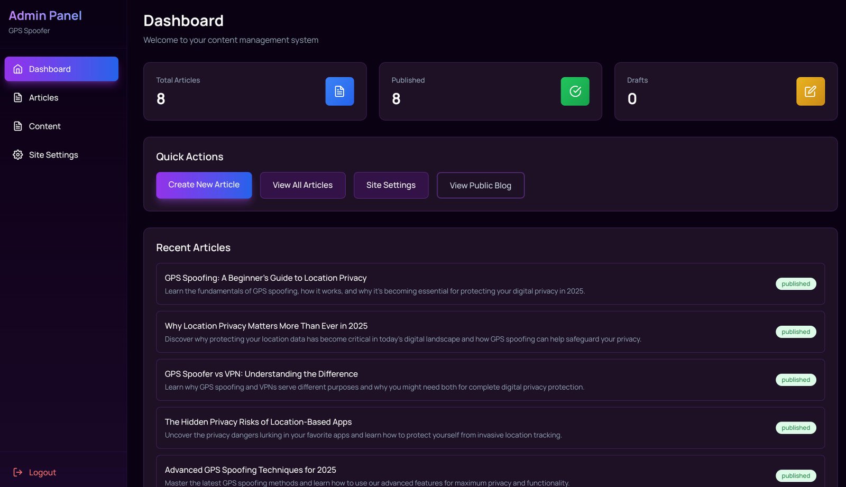
Task: Click the yellow Drafts edit icon
Action: [810, 91]
